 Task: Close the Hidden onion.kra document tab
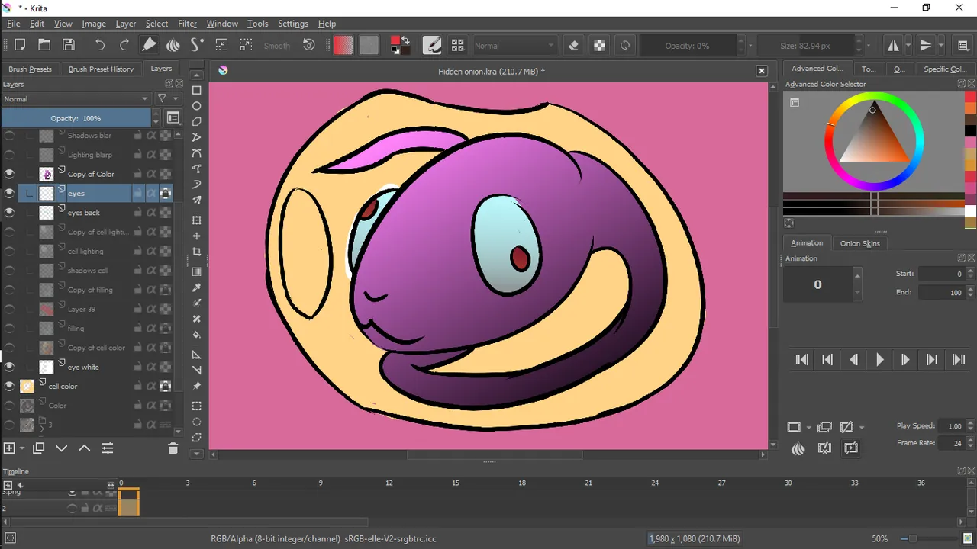761,71
